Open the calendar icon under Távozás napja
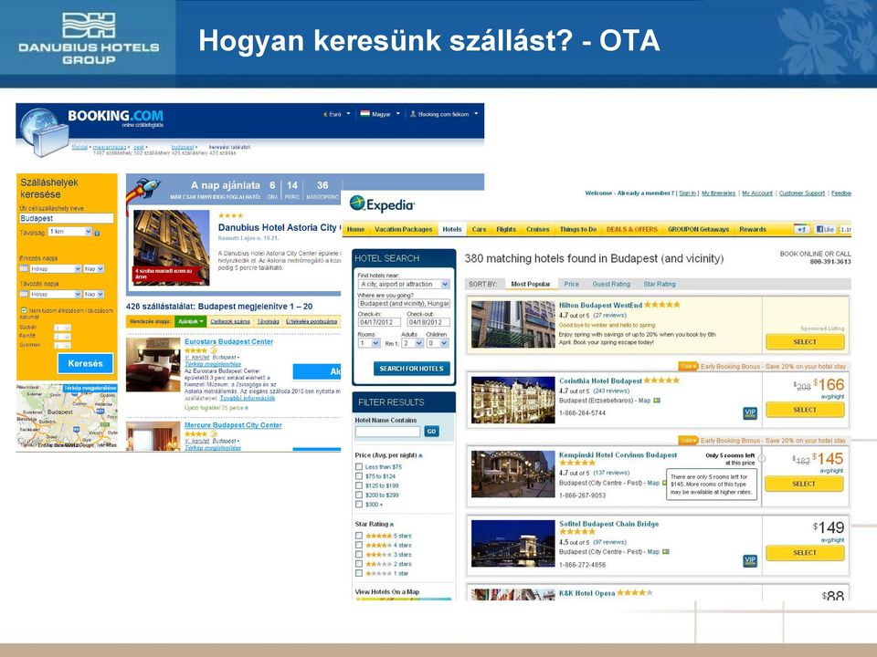Screen dimensions: 877x657 (x=24, y=294)
